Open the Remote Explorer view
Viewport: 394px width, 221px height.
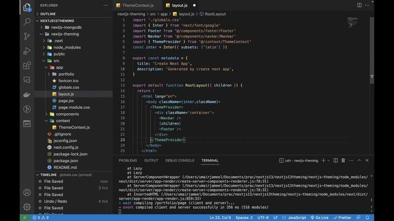click(27, 80)
